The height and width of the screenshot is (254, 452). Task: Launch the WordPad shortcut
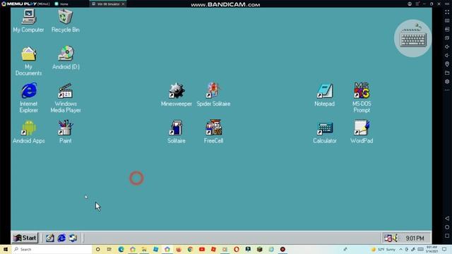pyautogui.click(x=362, y=132)
